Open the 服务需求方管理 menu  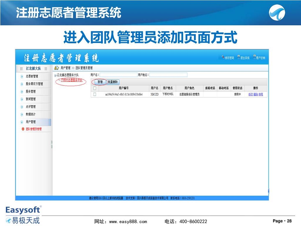point(34,84)
